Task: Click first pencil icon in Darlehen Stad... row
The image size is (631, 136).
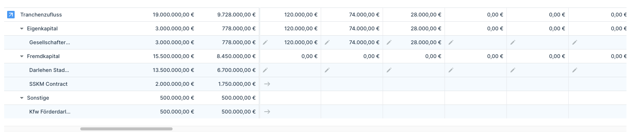Action: (x=265, y=70)
